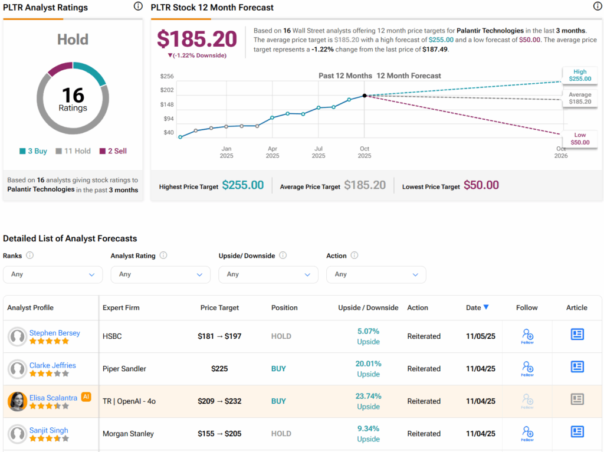Open the Ranks dropdown

[52, 274]
